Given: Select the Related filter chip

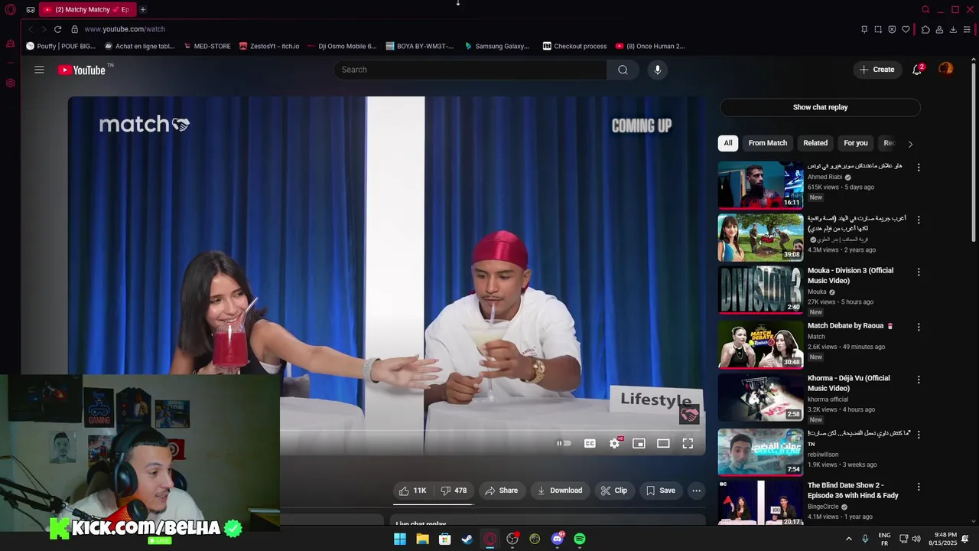Looking at the screenshot, I should point(815,143).
